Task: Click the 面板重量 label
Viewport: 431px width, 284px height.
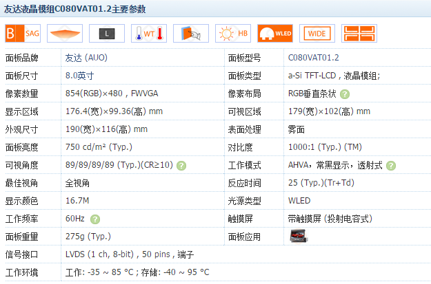Action: (21, 237)
